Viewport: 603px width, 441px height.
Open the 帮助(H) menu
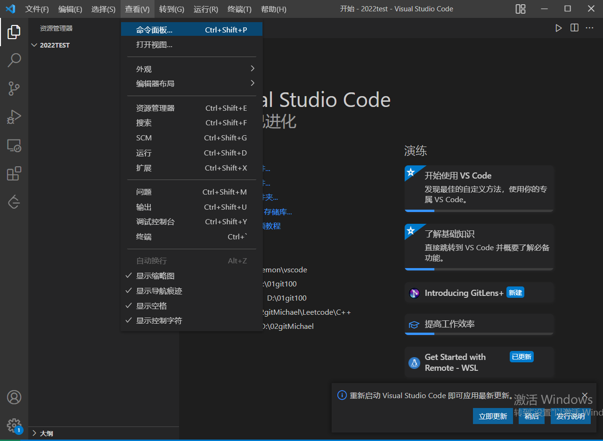coord(273,9)
